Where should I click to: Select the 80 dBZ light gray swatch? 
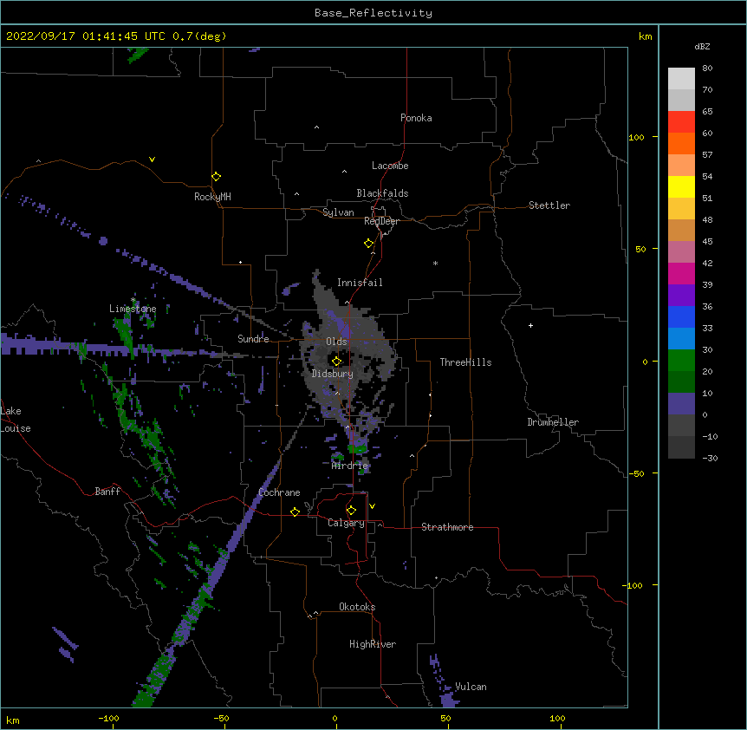click(681, 79)
